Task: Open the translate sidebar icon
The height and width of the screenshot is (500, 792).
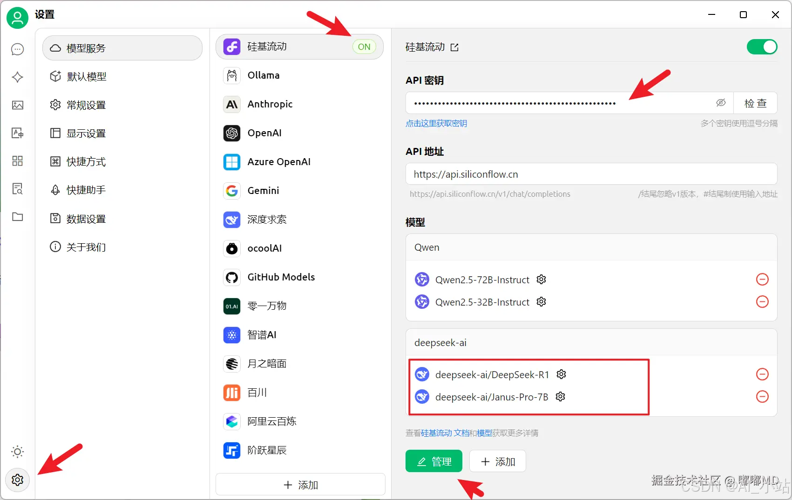Action: tap(18, 133)
